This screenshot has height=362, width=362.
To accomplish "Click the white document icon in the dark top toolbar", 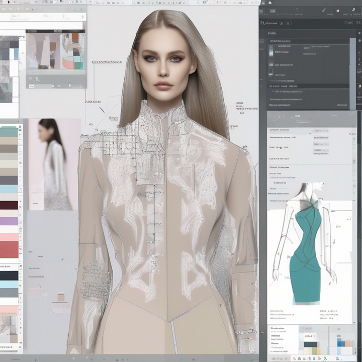I will [x=337, y=11].
